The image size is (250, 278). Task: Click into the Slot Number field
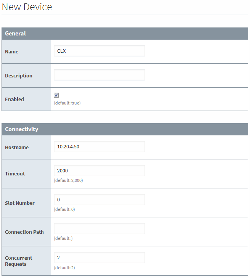click(99, 199)
